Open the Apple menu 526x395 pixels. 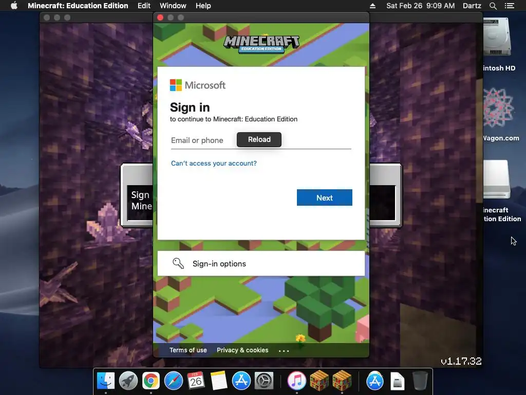click(14, 6)
